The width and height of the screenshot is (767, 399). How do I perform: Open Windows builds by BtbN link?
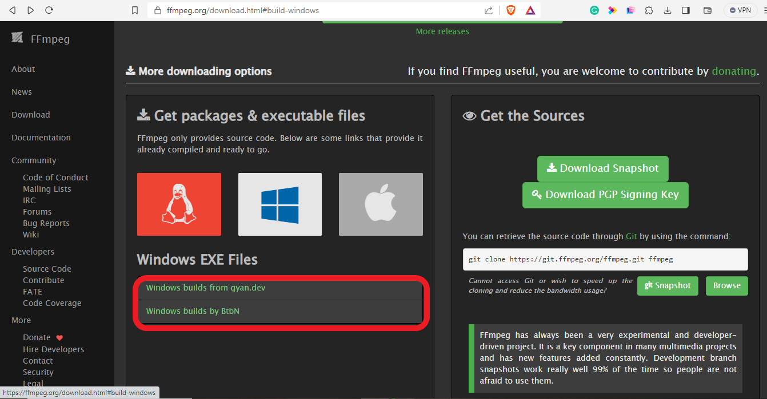(x=193, y=311)
